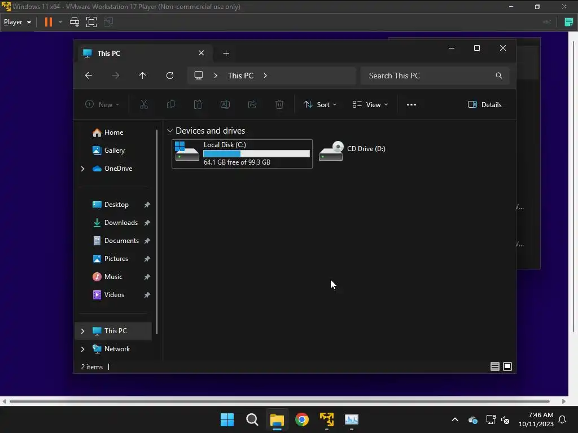The height and width of the screenshot is (433, 578).
Task: Close the This PC tab
Action: [202, 53]
